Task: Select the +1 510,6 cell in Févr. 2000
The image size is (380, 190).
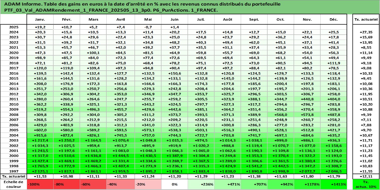Action: point(67,156)
